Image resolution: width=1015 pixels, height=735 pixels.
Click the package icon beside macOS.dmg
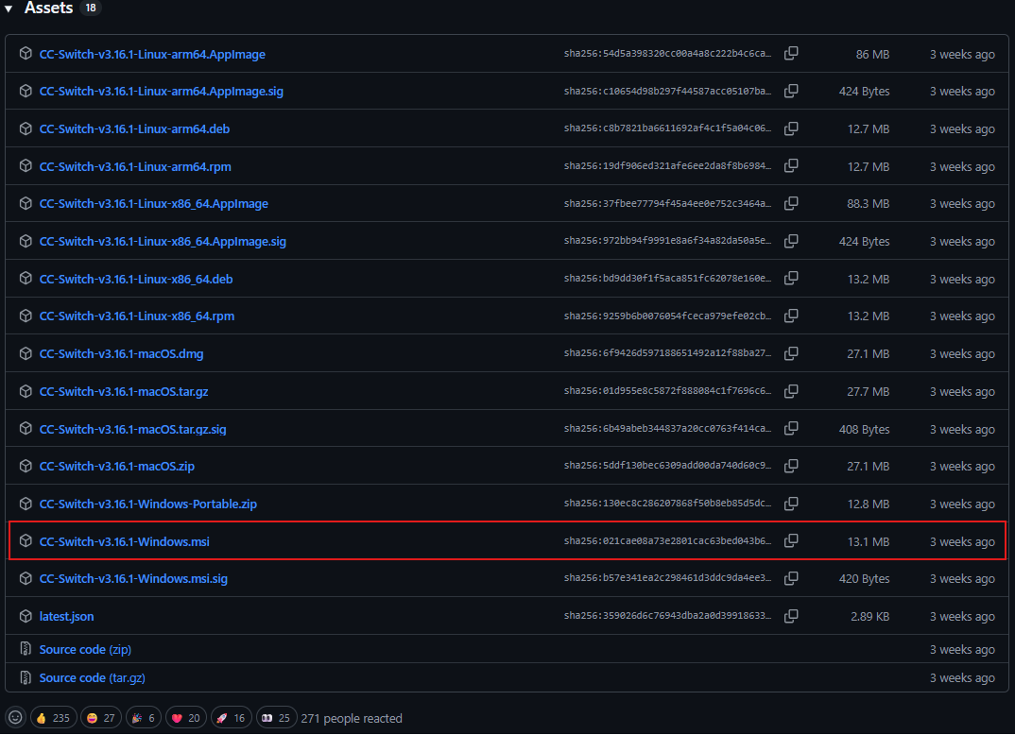pos(26,353)
